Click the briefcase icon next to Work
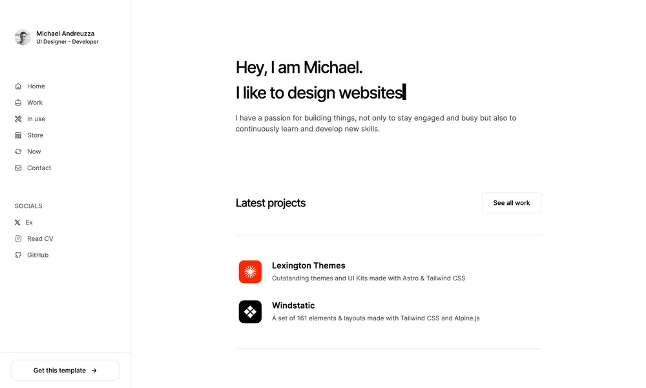This screenshot has height=388, width=646. point(17,102)
